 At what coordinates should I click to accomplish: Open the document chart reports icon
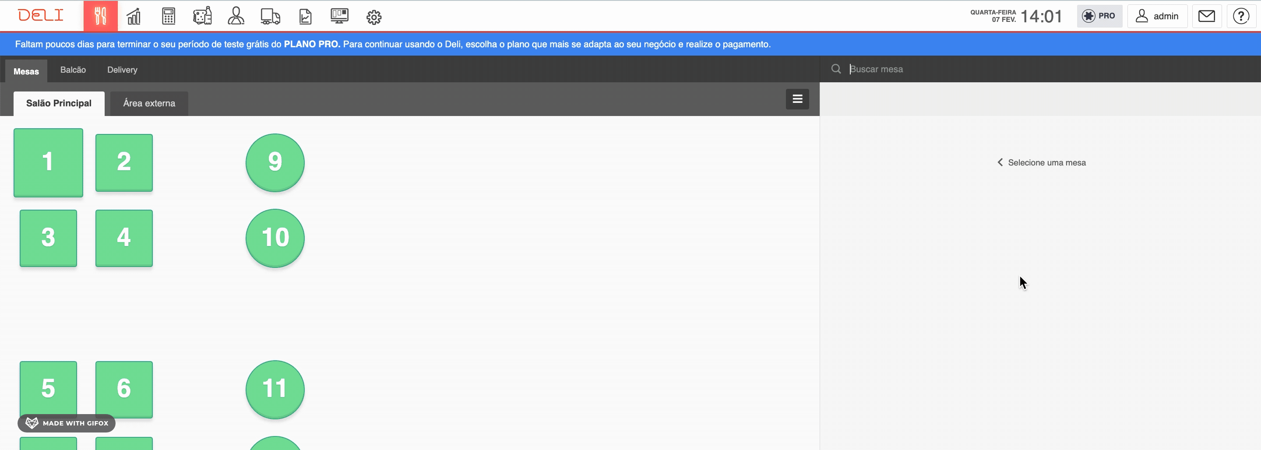tap(306, 16)
